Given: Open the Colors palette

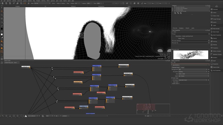Looking at the screenshot, I should click(214, 12).
